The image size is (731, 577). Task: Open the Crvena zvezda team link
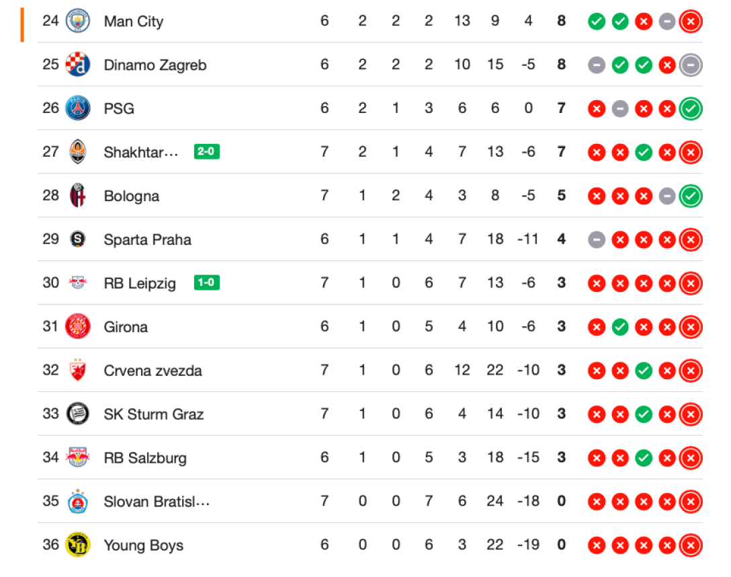pos(153,371)
